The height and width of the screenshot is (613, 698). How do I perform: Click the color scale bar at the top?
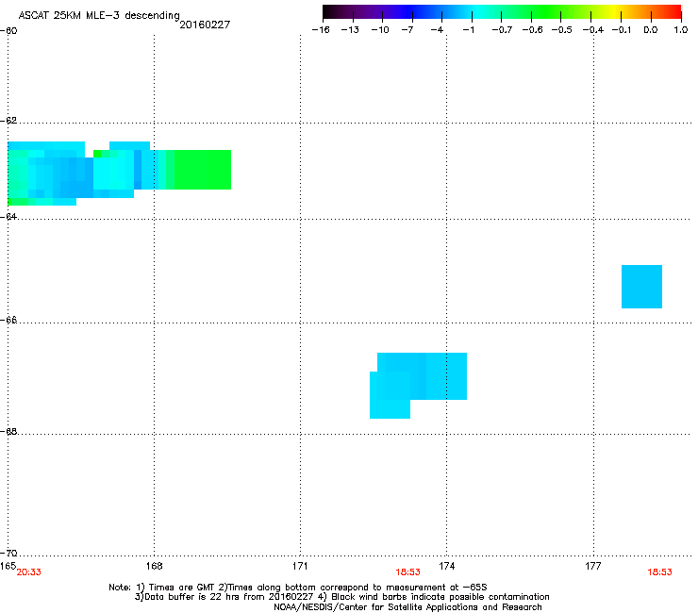click(502, 12)
